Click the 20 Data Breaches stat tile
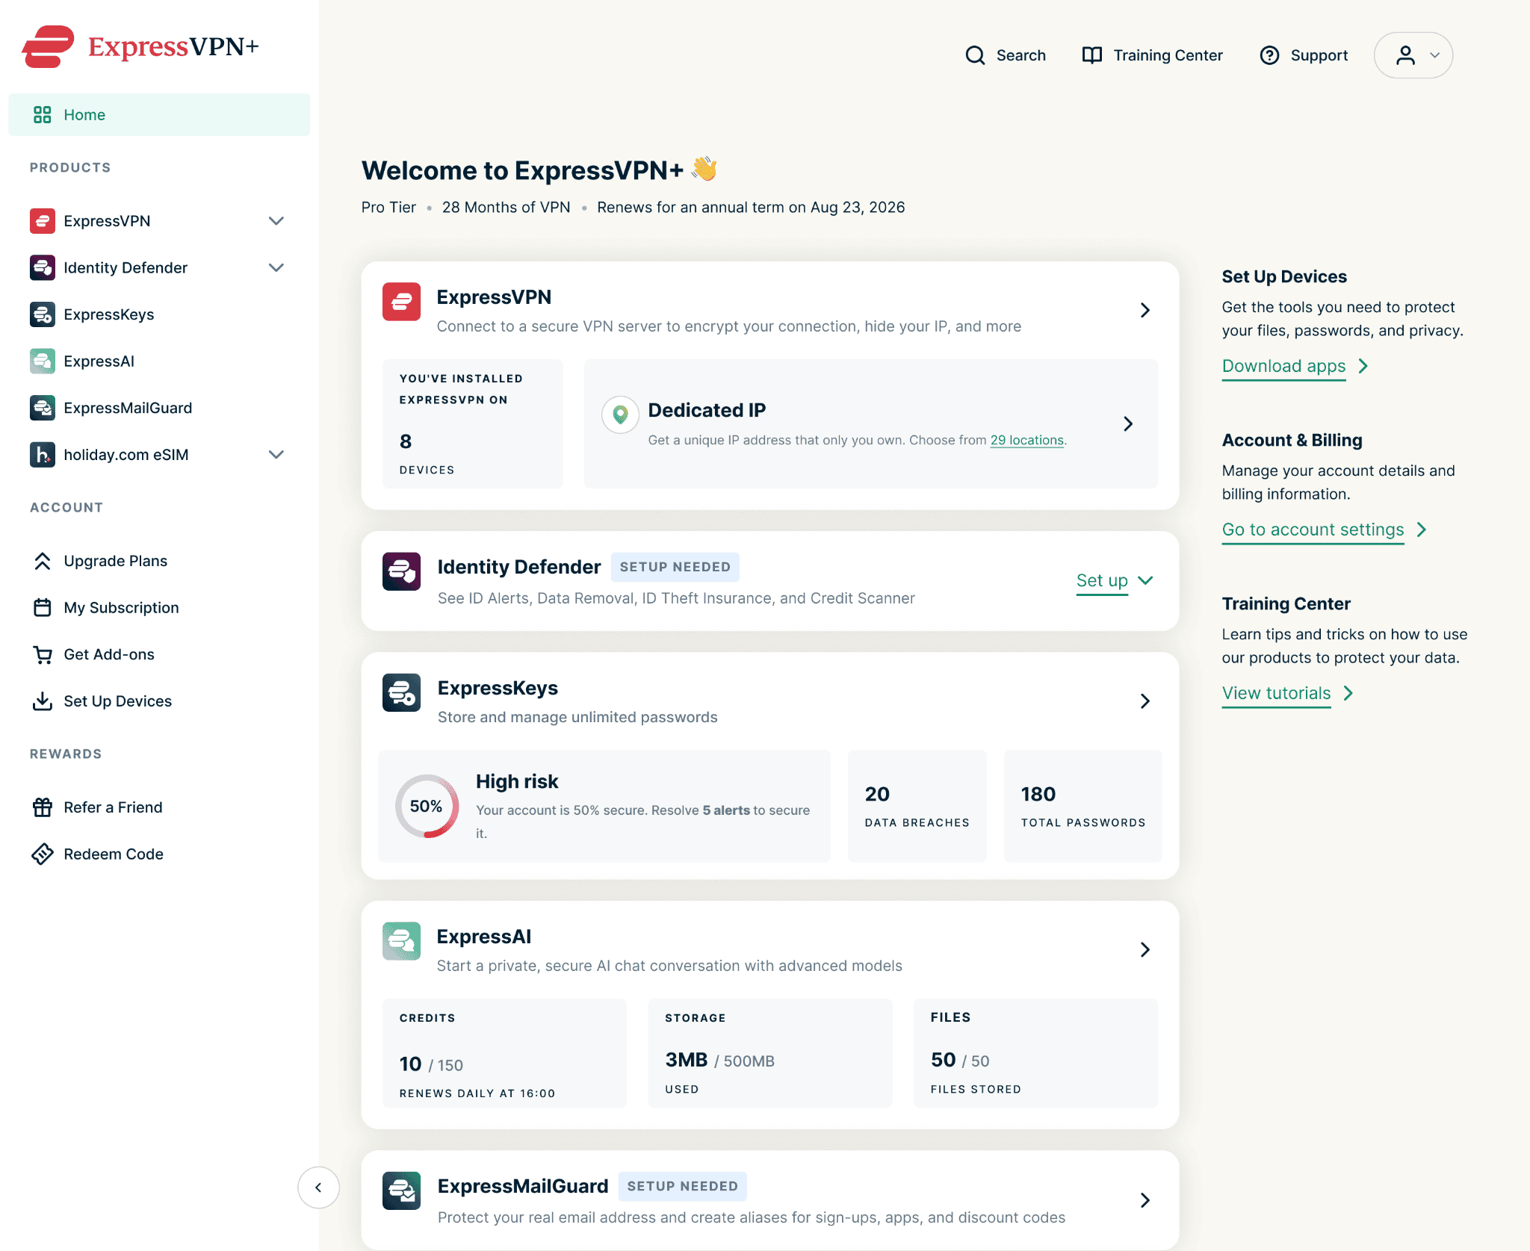The width and height of the screenshot is (1530, 1251). pyautogui.click(x=917, y=807)
